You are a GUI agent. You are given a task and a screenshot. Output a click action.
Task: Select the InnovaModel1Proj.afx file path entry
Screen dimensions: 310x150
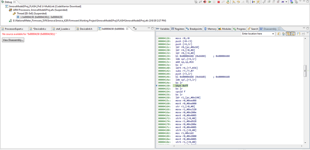click(x=88, y=20)
